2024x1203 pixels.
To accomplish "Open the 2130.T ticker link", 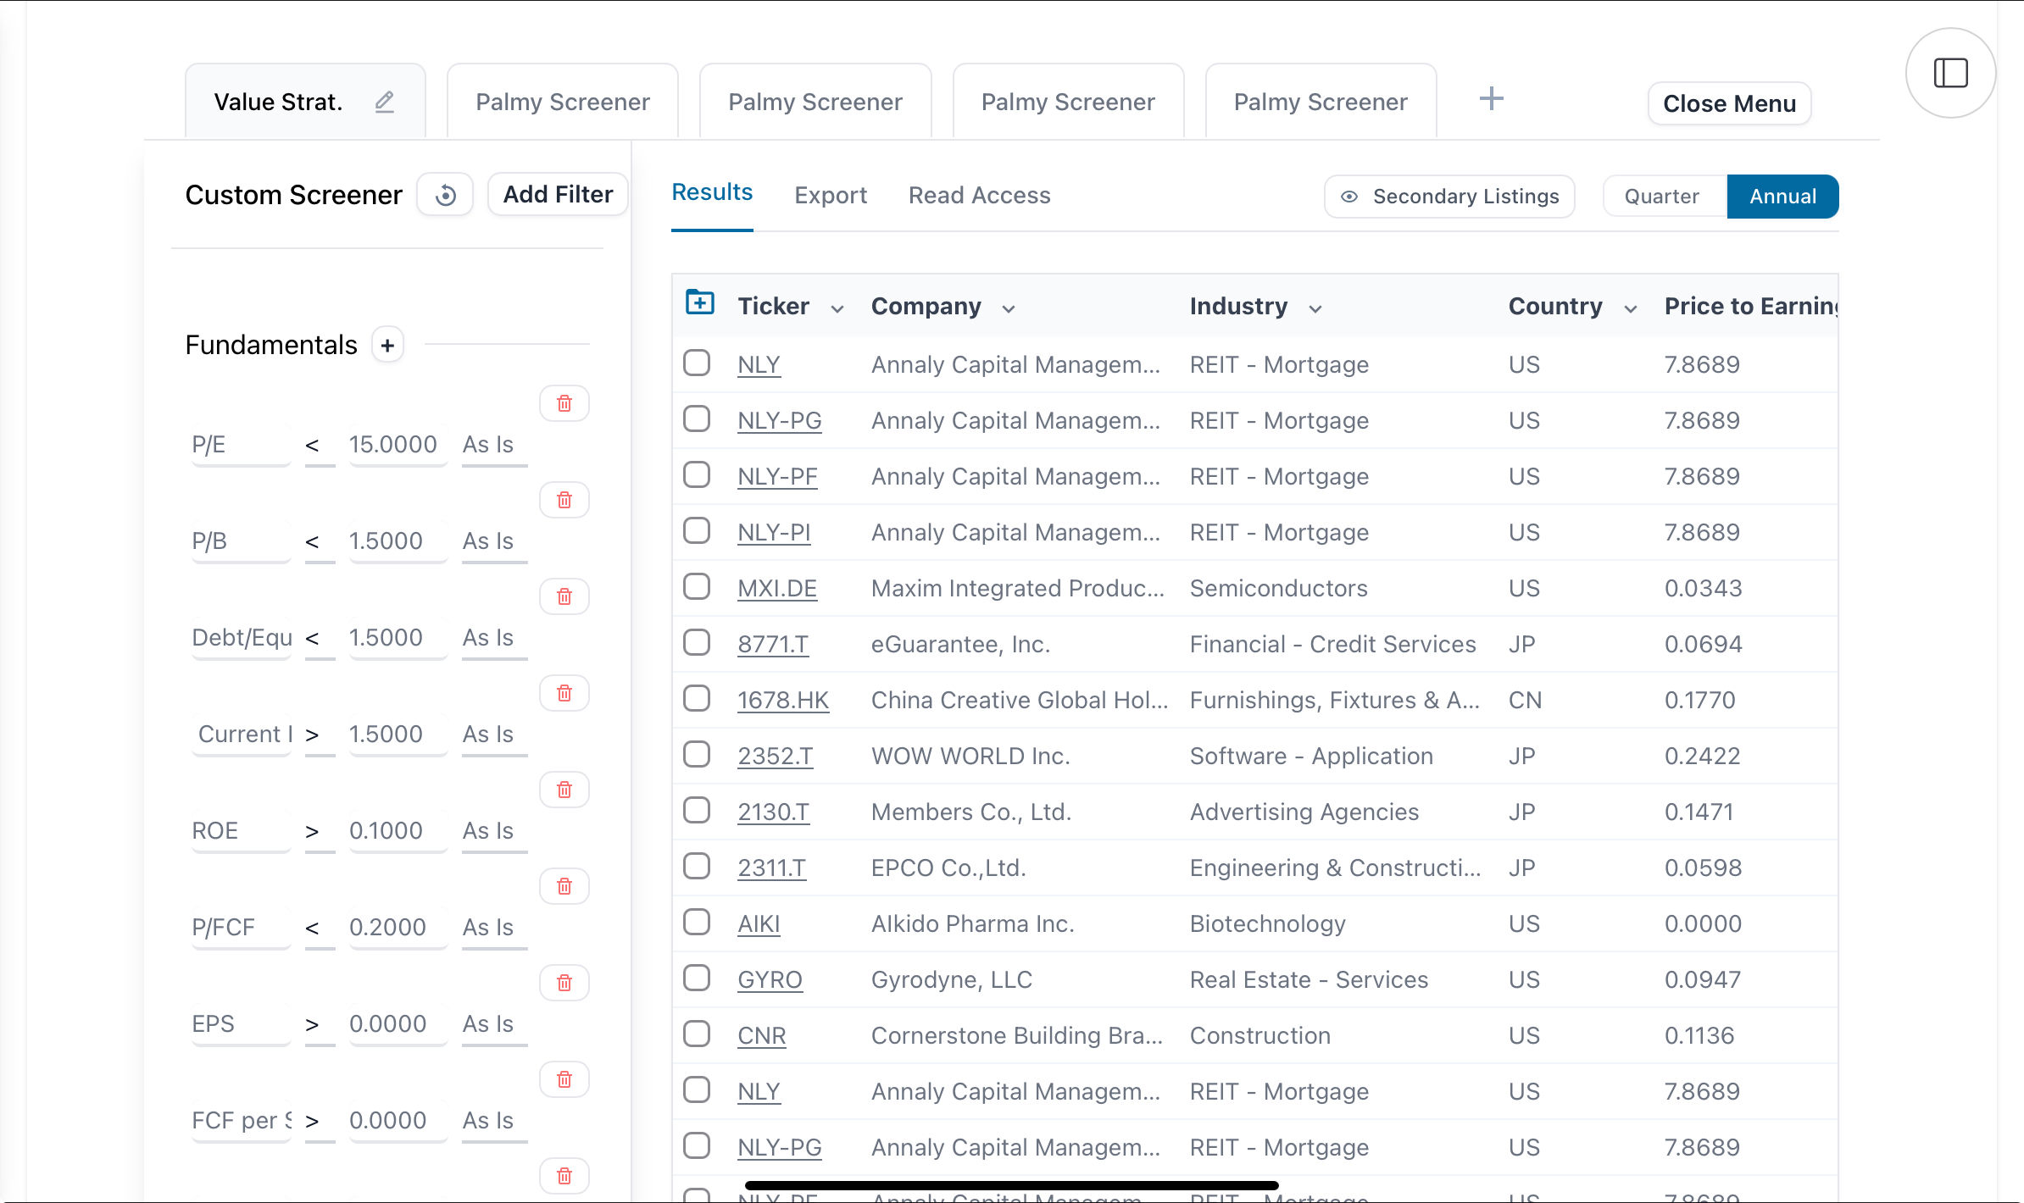I will pyautogui.click(x=774, y=812).
